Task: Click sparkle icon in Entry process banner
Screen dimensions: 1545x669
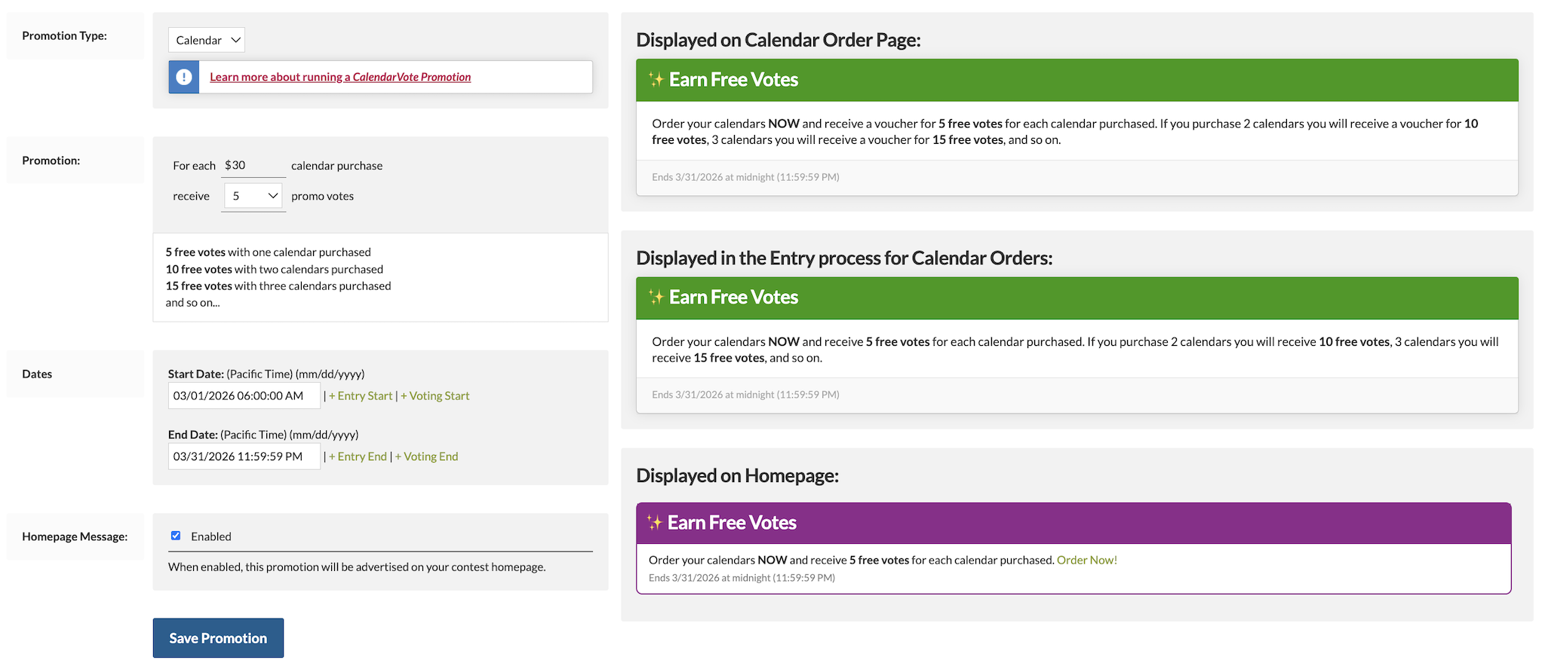Action: [x=656, y=298]
